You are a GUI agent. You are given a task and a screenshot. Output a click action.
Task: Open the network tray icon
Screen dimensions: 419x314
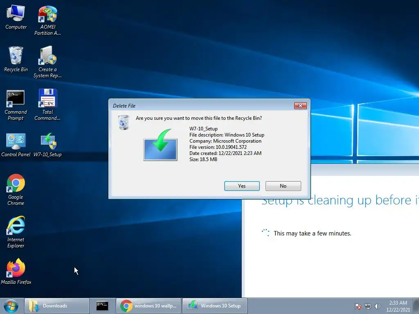pyautogui.click(x=368, y=306)
